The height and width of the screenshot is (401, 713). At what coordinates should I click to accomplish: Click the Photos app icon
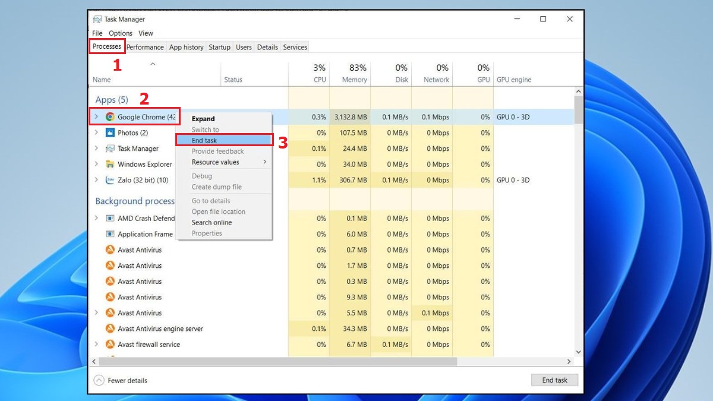tap(110, 133)
